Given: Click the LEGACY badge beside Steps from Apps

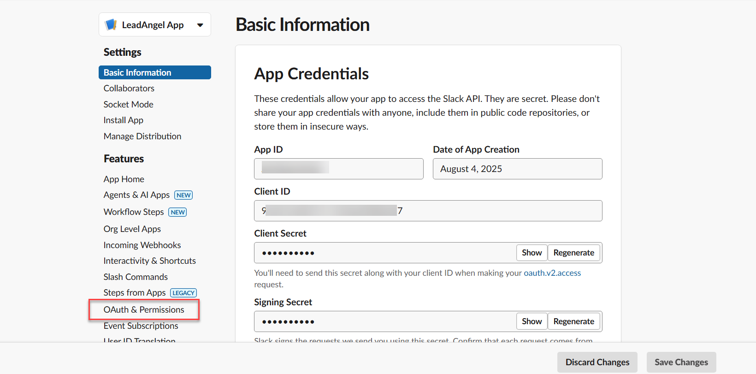Looking at the screenshot, I should click(183, 293).
